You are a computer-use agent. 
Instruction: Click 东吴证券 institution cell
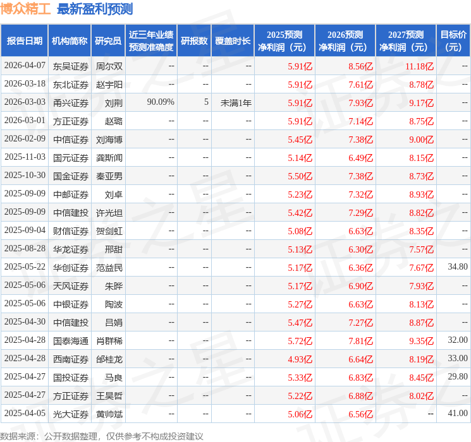tap(71, 66)
